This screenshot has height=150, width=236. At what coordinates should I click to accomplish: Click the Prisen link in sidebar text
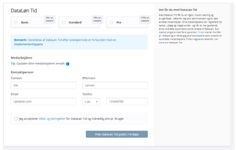pos(201,32)
